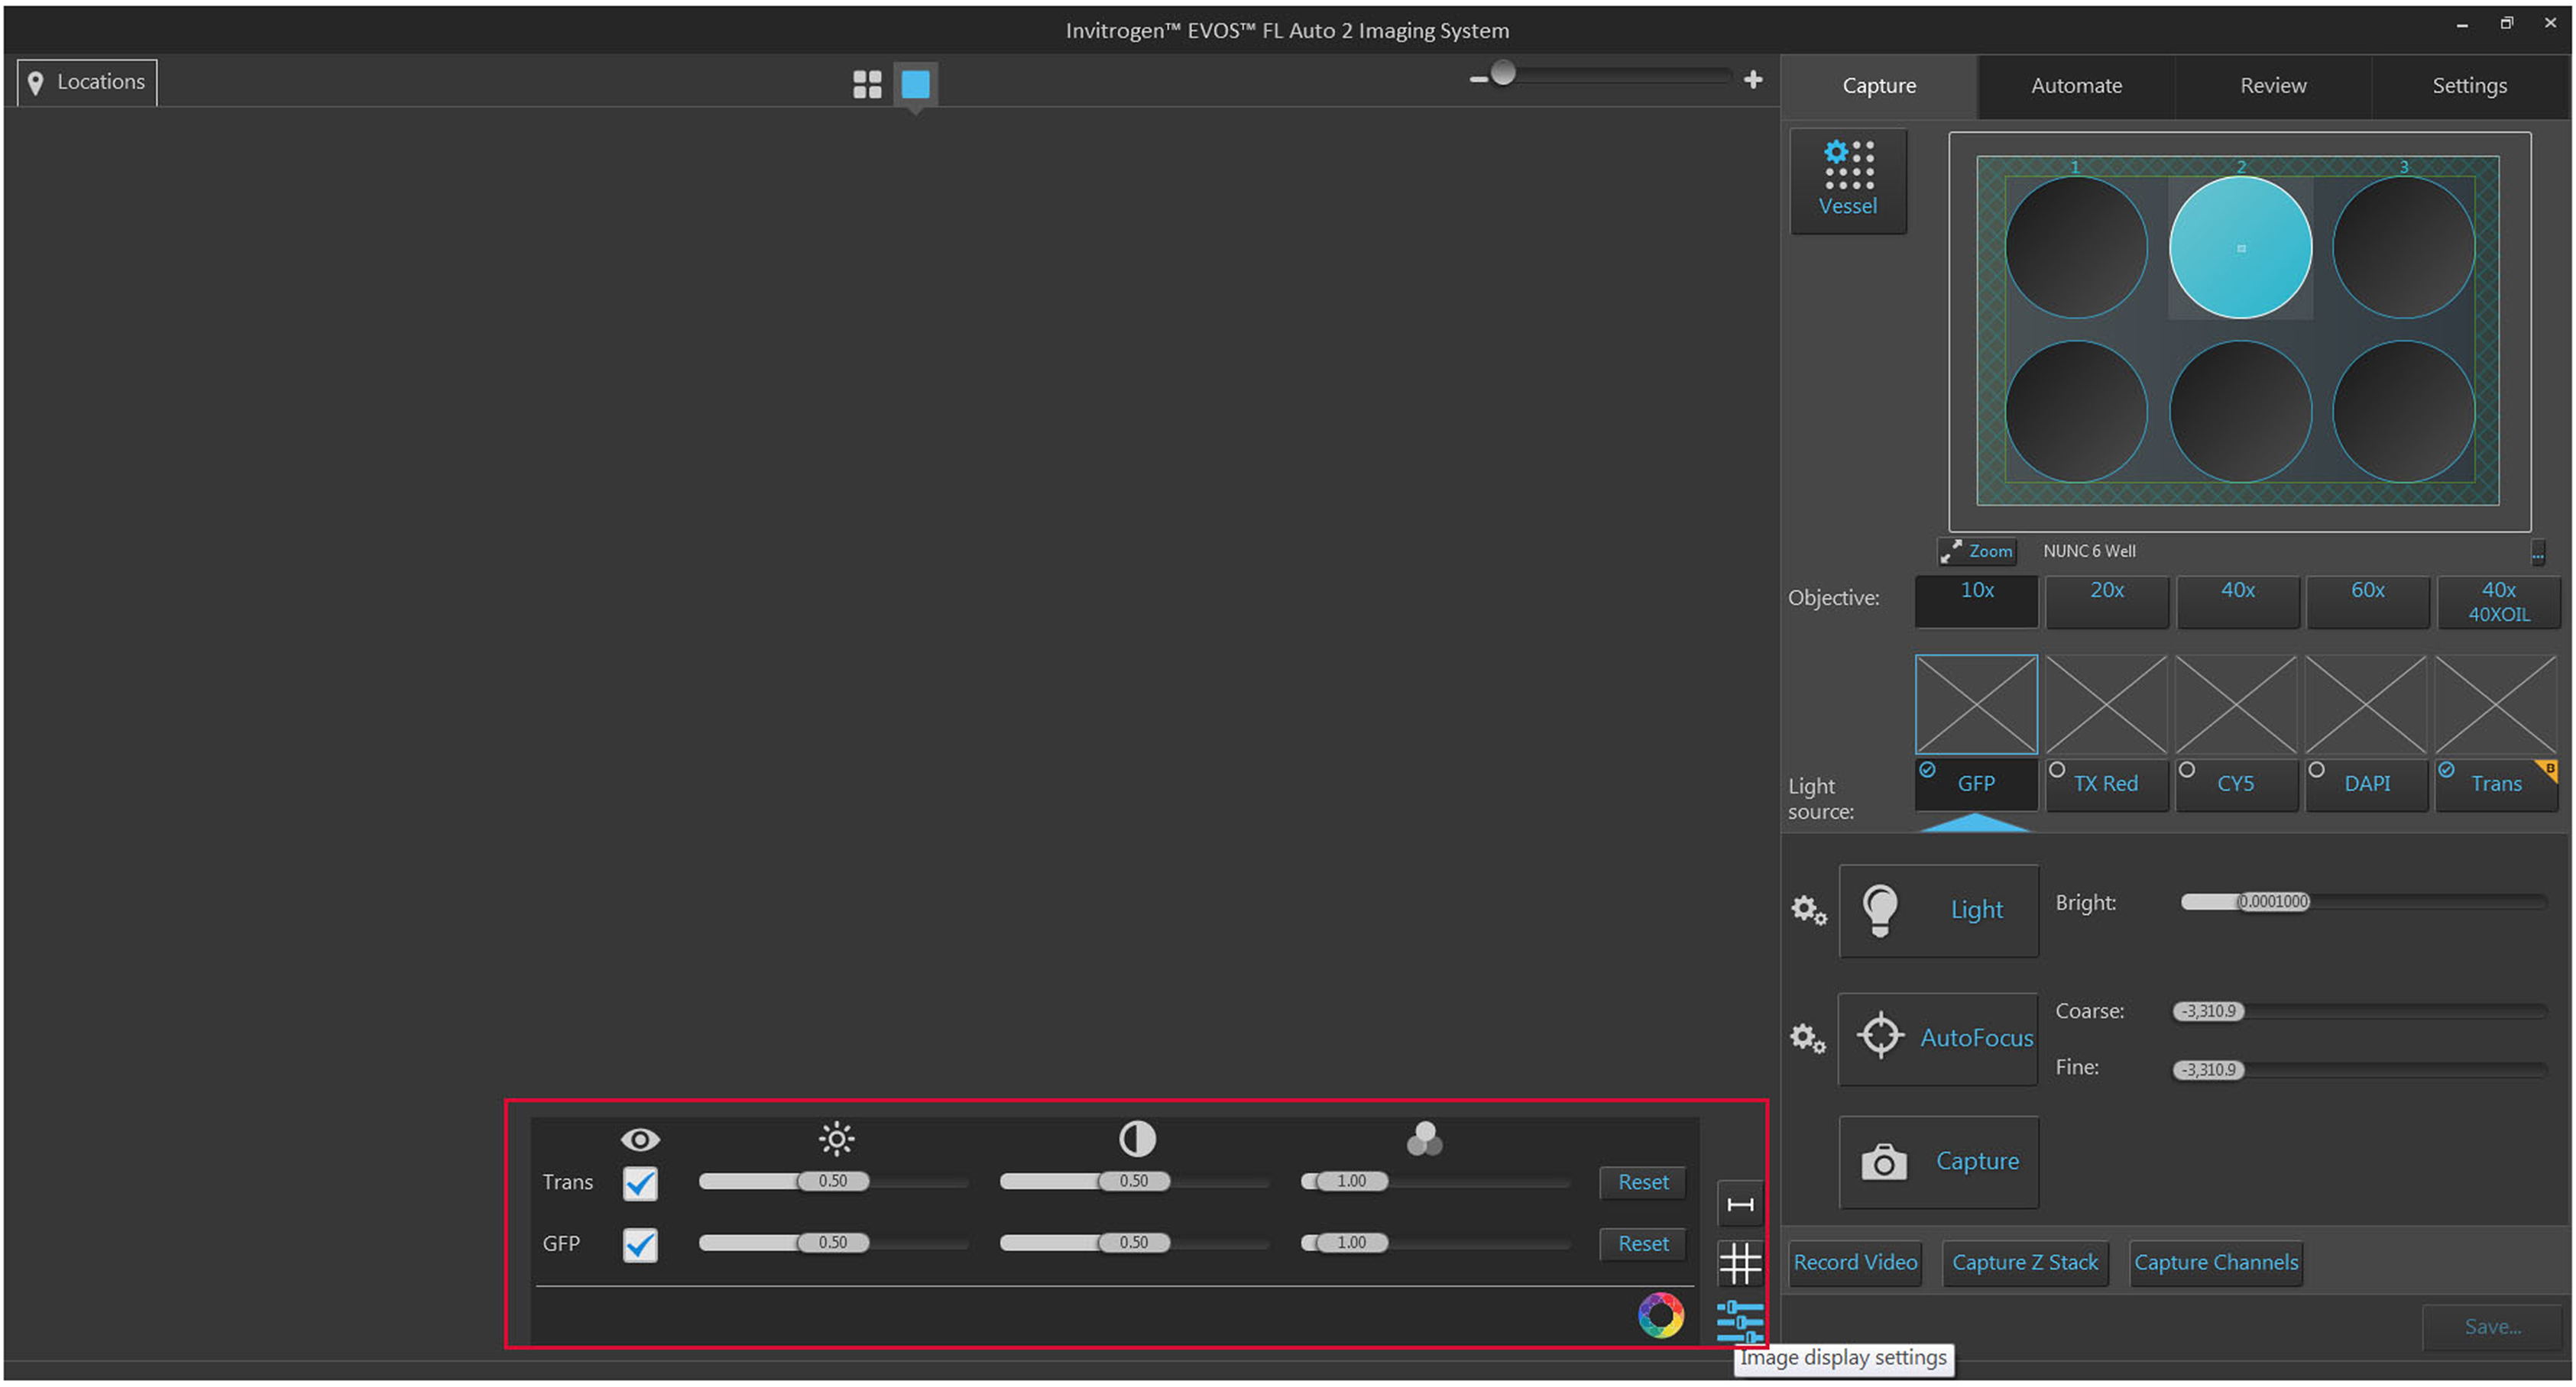Click the zoom in plus icon
Viewport: 2576px width, 1387px height.
(1752, 79)
